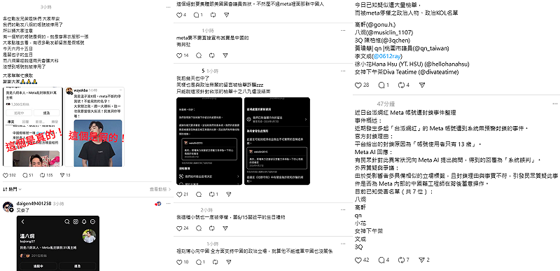Screen dimensions: 560x271
Task: Comment on reply with 21 likes
Action: click(199, 194)
